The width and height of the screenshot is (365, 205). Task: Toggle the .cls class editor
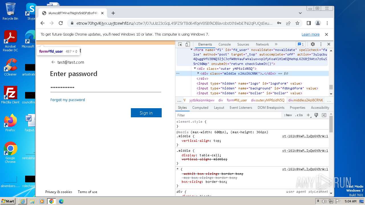299,115
